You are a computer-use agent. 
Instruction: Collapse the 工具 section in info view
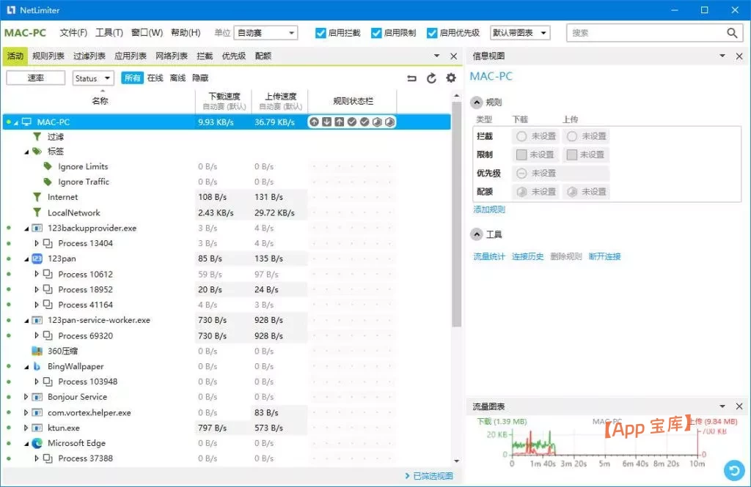(477, 234)
